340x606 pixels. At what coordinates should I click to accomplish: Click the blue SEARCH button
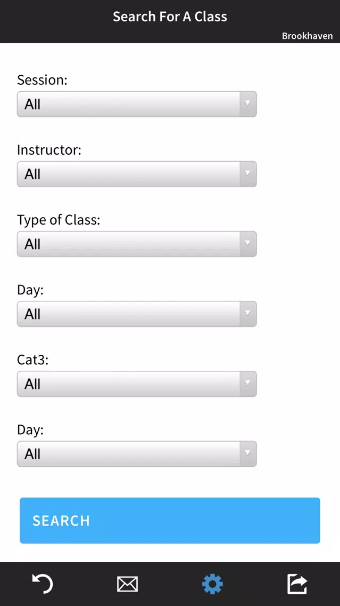point(170,520)
